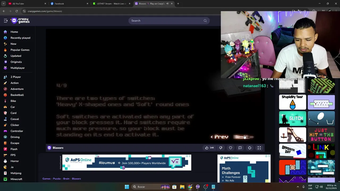Click Bloxorz in the breadcrumb
The width and height of the screenshot is (340, 191).
point(76,179)
